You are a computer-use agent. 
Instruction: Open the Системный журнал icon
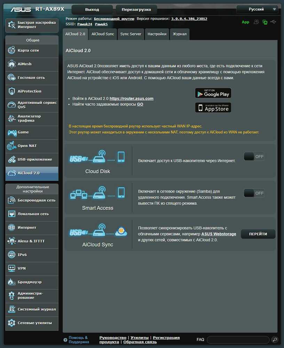11,309
